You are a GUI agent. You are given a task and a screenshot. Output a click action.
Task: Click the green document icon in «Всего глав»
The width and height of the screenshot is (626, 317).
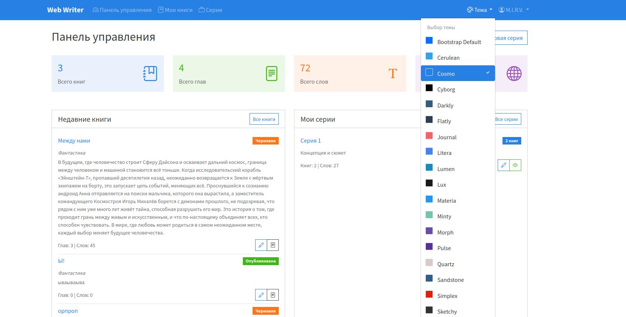coord(271,74)
